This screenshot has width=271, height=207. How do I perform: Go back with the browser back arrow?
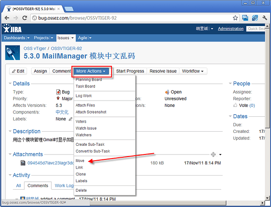[7, 18]
